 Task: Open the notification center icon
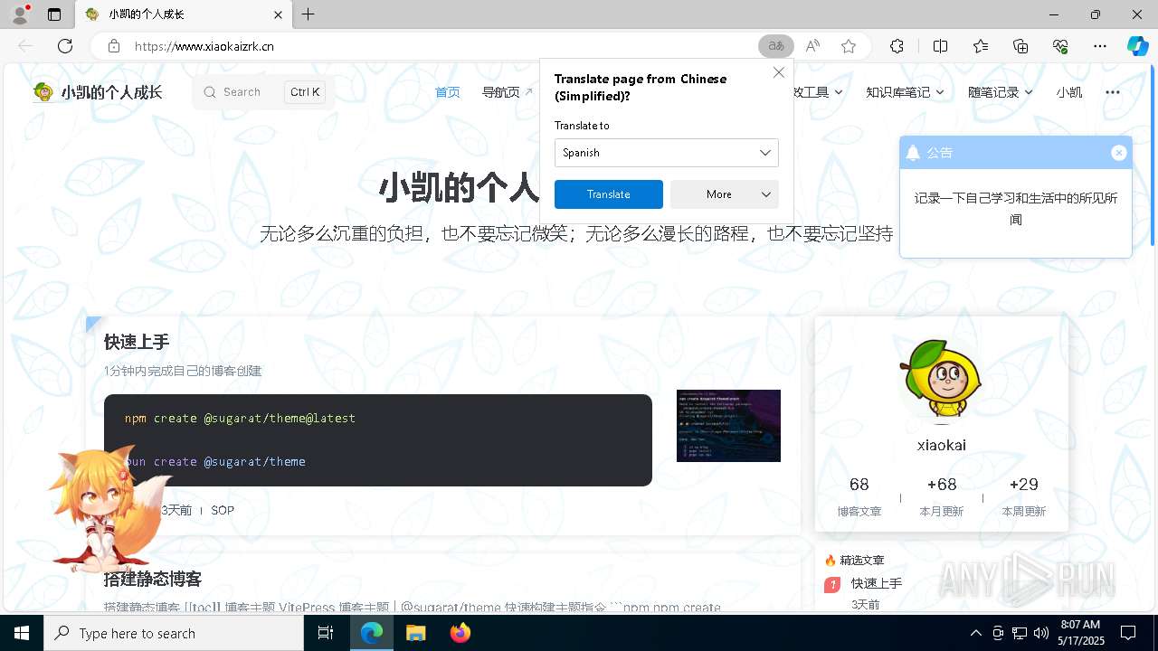coord(1128,633)
